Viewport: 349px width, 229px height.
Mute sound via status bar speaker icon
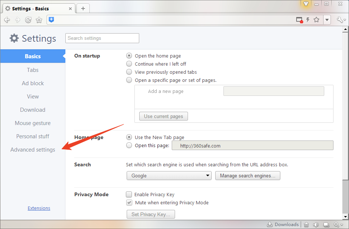click(316, 225)
